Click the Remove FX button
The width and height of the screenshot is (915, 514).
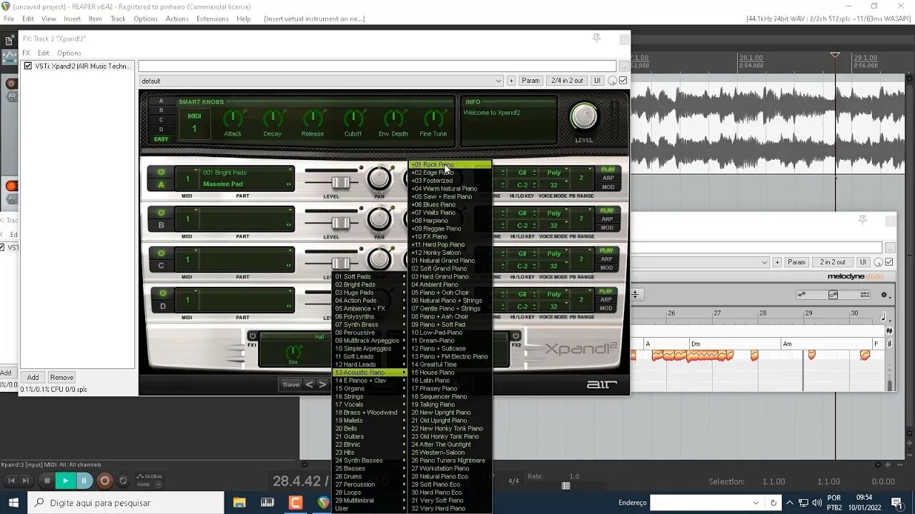[x=61, y=378]
